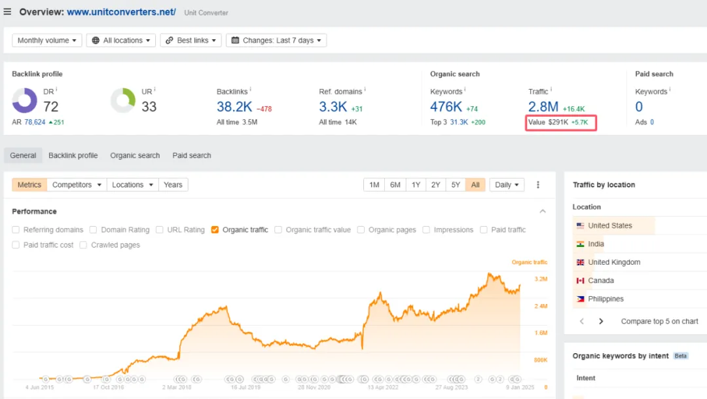Screen dimensions: 707x399
Task: Enable the Paid traffic cost checkbox
Action: (16, 245)
